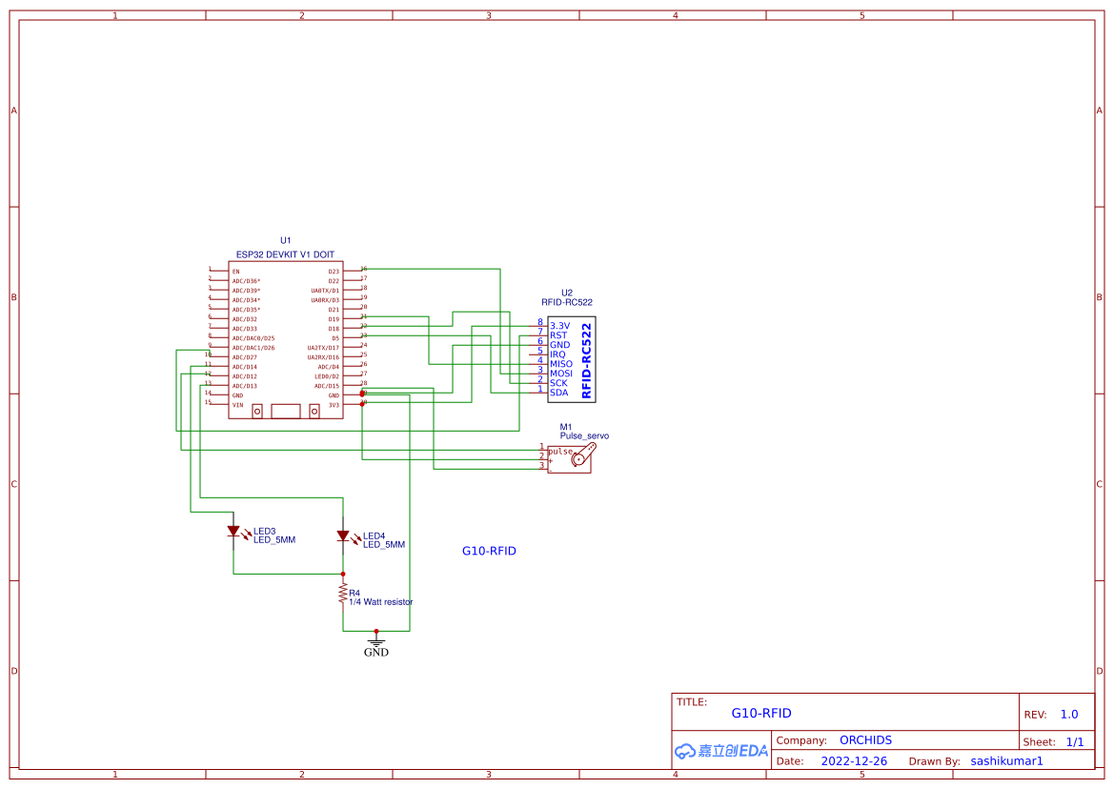1114x789 pixels.
Task: Click the G10-RFID title text
Action: [x=762, y=712]
